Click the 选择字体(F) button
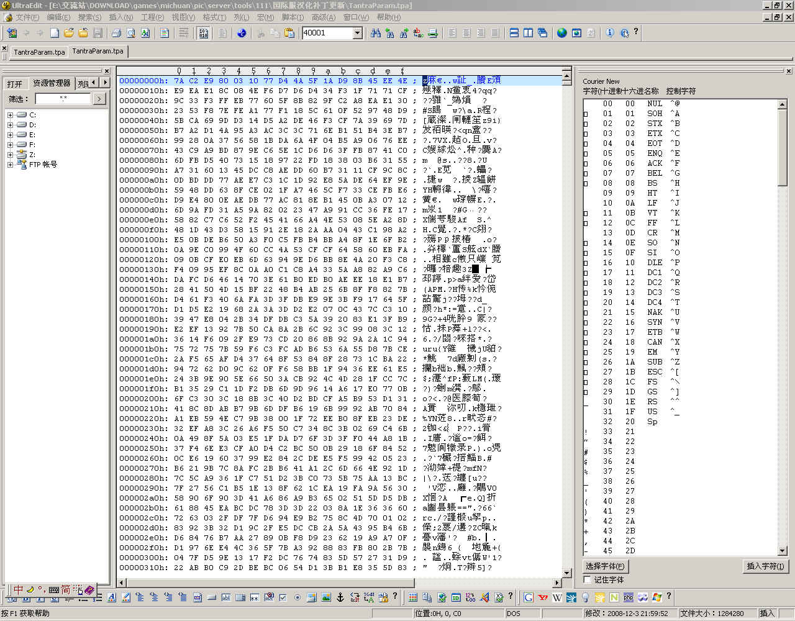 pyautogui.click(x=605, y=566)
